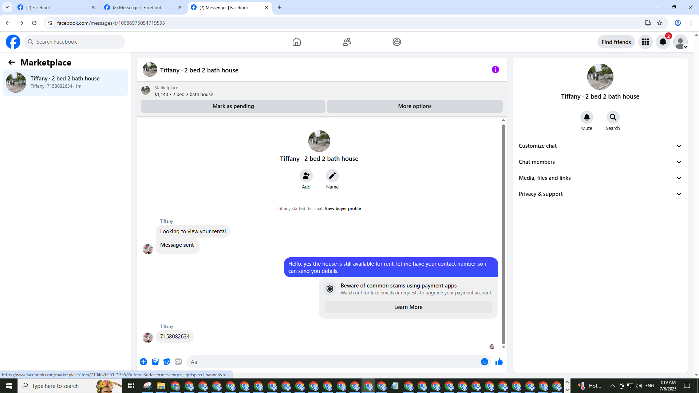Click the thumbs-up like send icon
699x393 pixels.
[499, 362]
